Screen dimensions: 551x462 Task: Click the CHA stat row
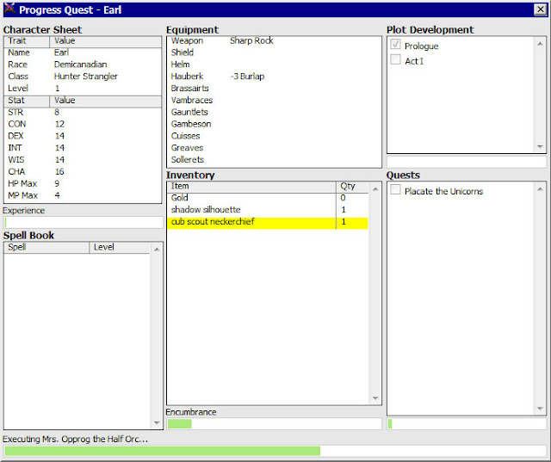[x=83, y=172]
